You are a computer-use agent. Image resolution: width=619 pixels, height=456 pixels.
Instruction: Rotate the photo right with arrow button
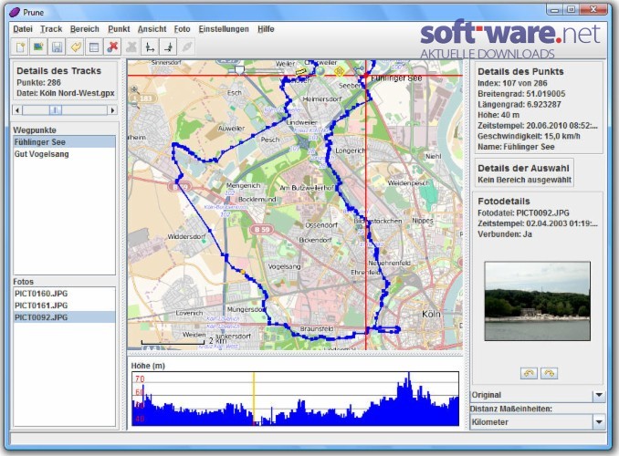coord(549,373)
